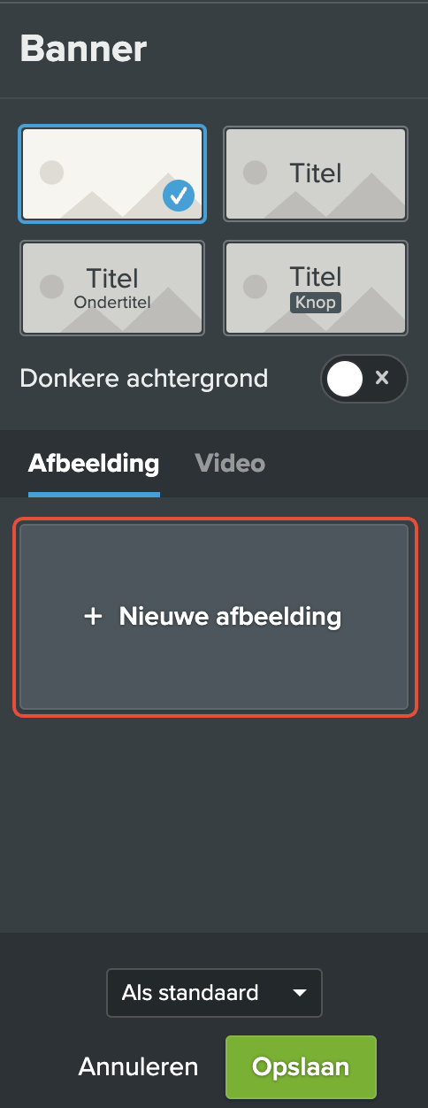This screenshot has width=428, height=1108.
Task: Choose the Titel banner layout
Action: click(x=316, y=173)
